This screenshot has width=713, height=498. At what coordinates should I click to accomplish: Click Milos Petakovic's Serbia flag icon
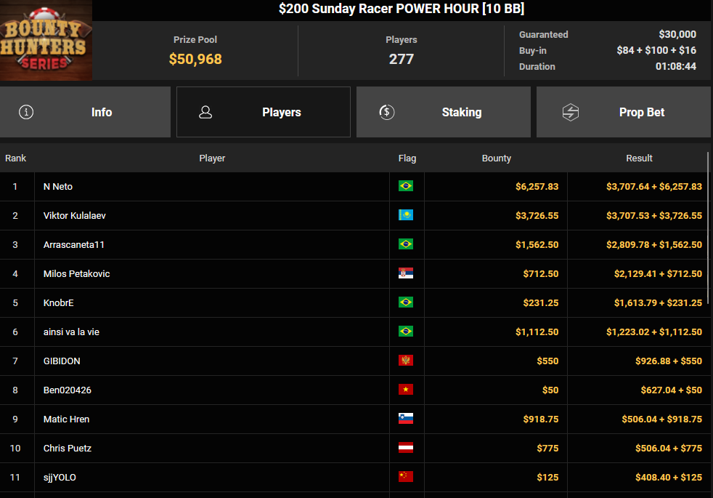click(x=406, y=273)
